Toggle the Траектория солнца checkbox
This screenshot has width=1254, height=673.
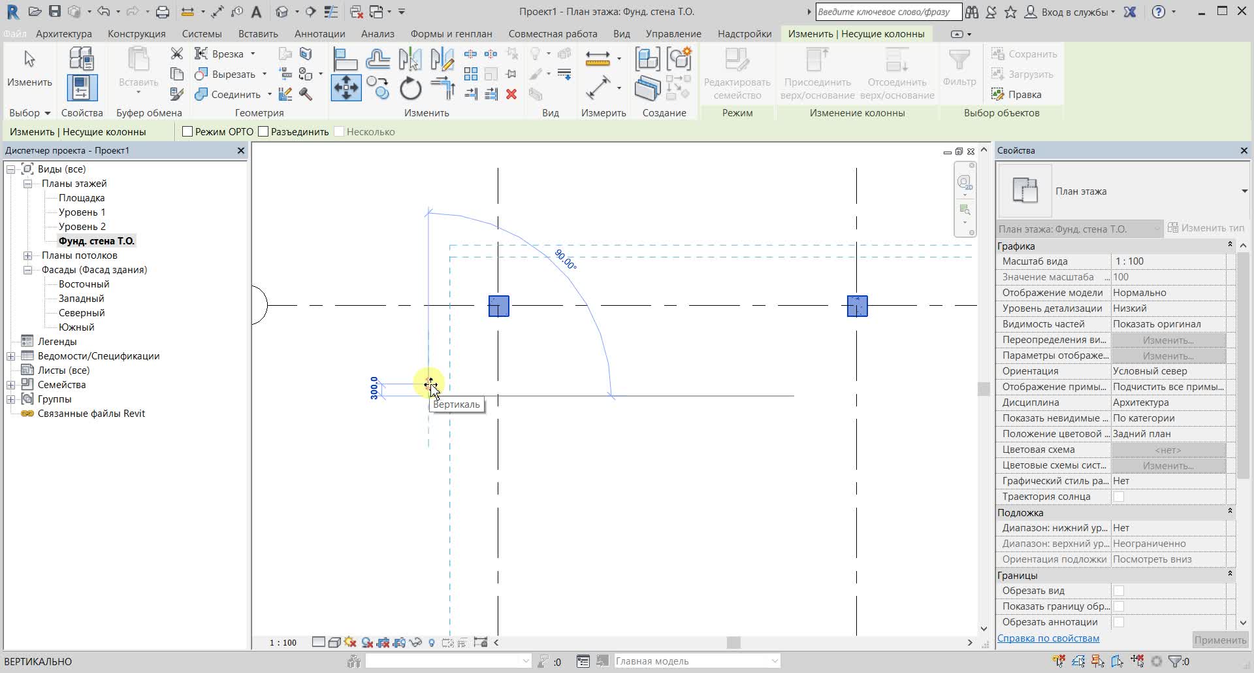(x=1119, y=497)
